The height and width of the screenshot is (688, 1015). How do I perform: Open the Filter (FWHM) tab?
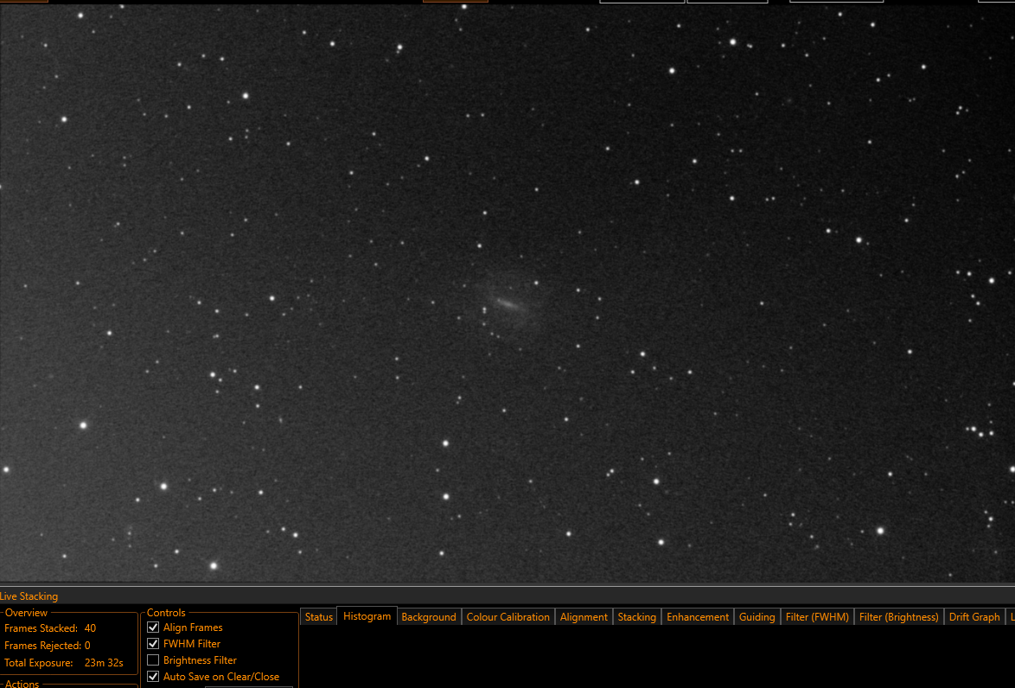pos(817,617)
